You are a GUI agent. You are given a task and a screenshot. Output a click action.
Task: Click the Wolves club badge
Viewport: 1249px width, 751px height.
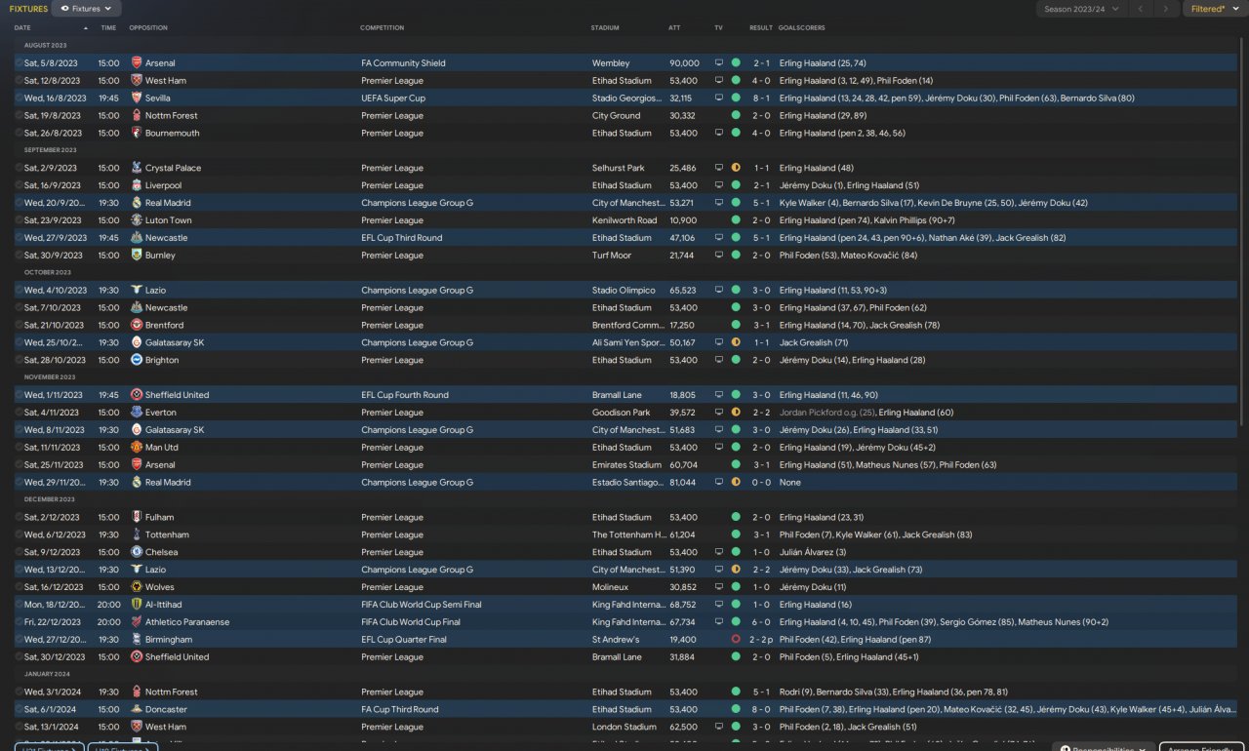click(137, 587)
